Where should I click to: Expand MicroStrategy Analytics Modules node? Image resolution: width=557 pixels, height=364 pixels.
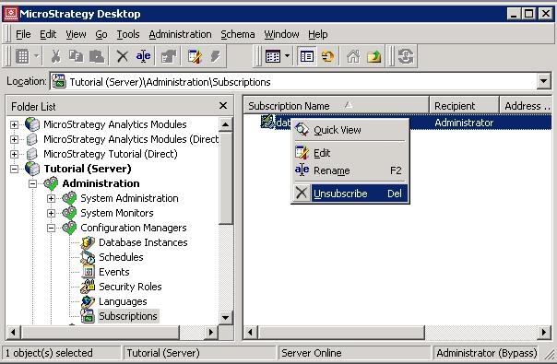click(x=14, y=124)
